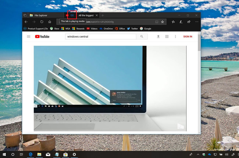Show hidden system tray icons
The width and height of the screenshot is (239, 158).
coord(198,154)
